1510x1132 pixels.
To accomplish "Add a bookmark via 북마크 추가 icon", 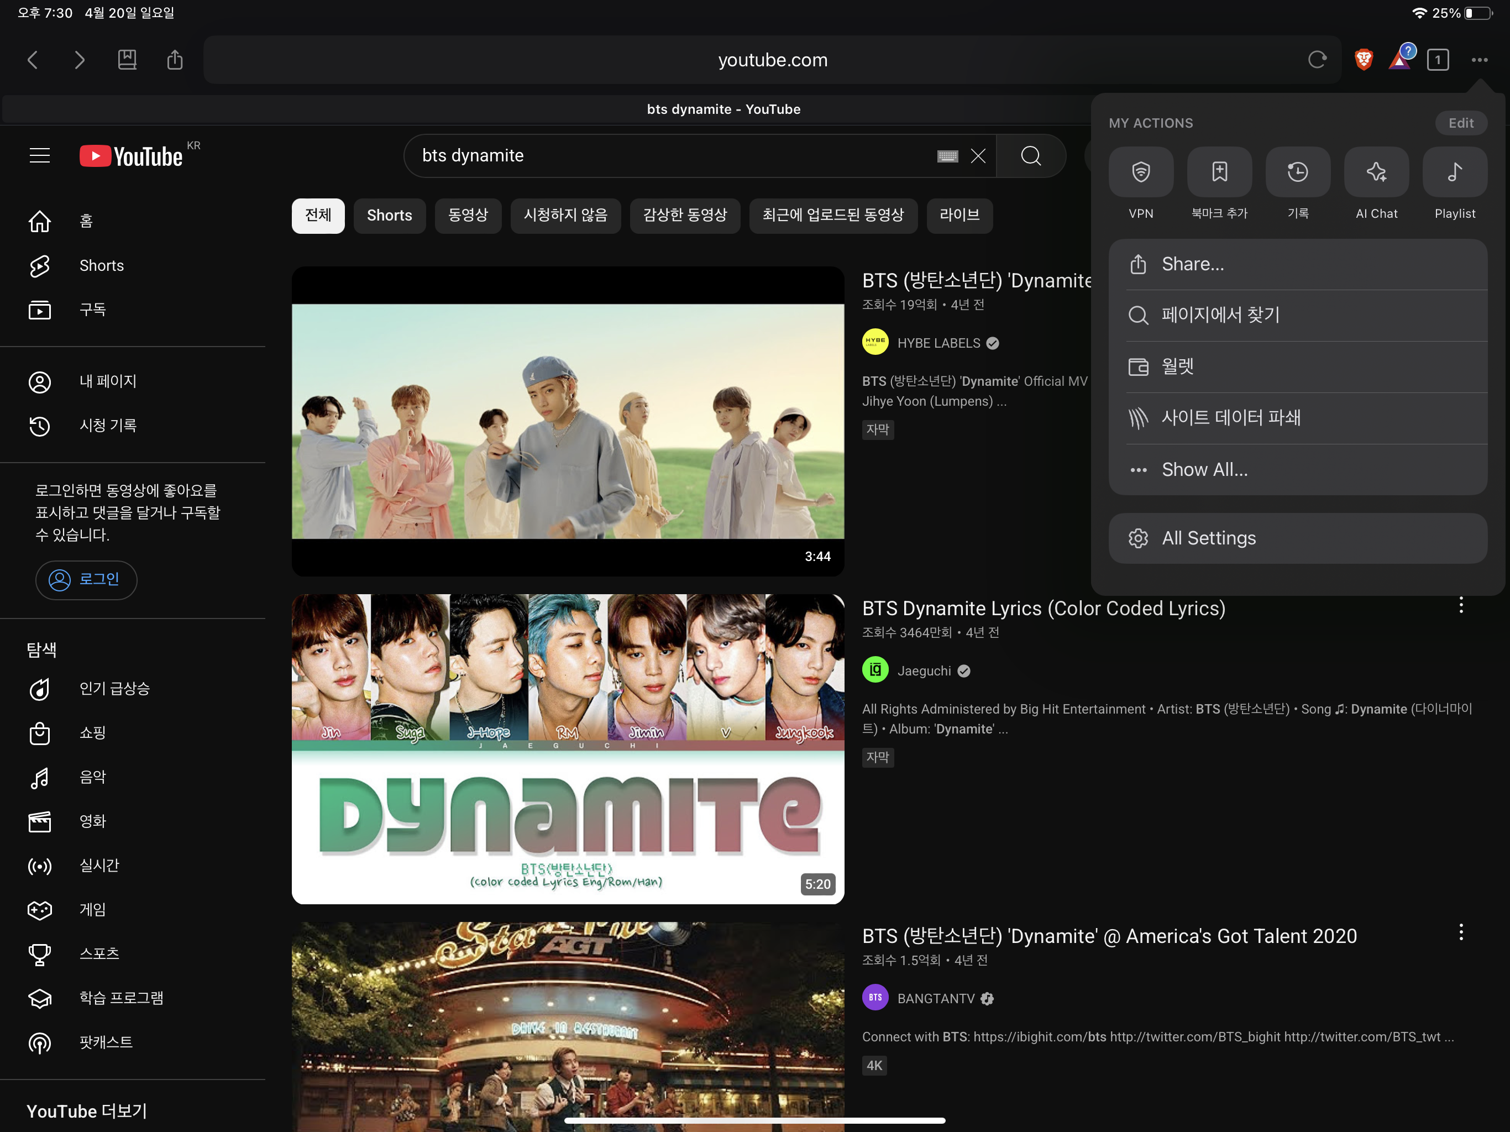I will (1219, 172).
